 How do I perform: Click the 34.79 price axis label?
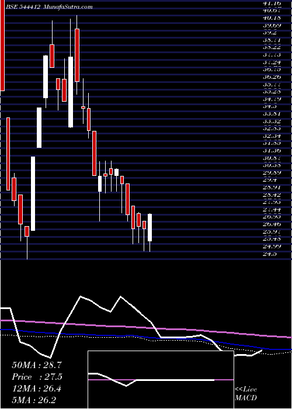(272, 99)
